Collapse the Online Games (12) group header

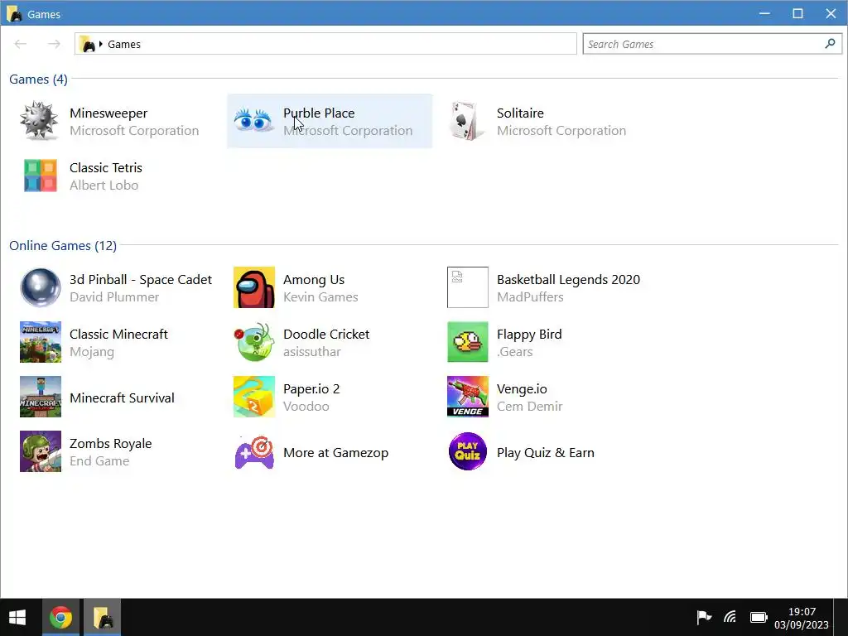pyautogui.click(x=63, y=245)
